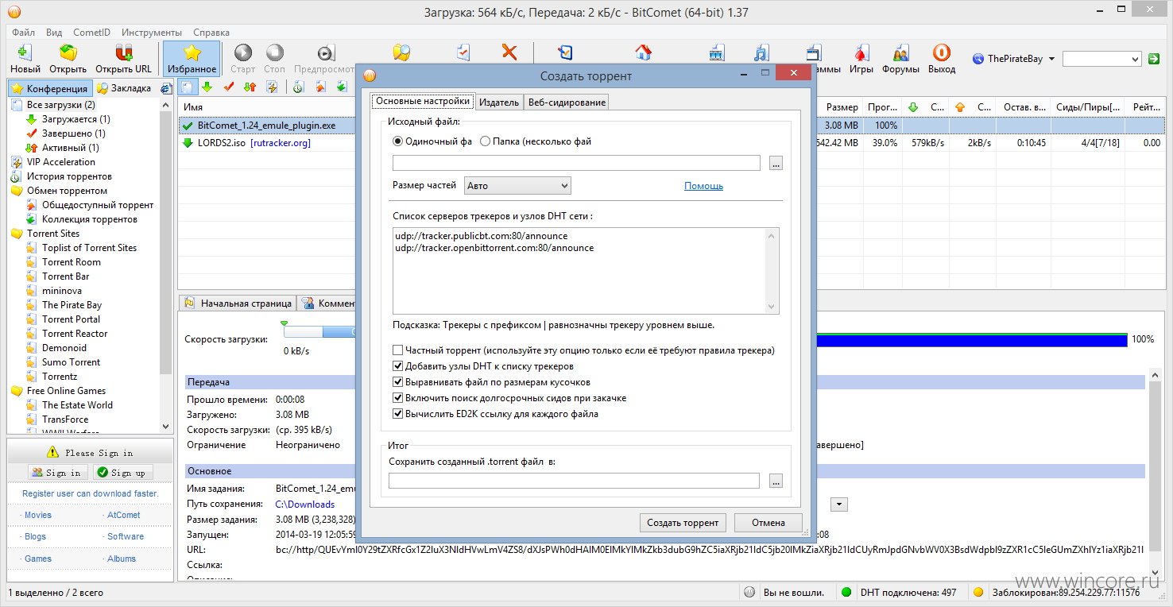Click the yellow blocked status indicator
Screen dimensions: 1173x607
pos(978,592)
